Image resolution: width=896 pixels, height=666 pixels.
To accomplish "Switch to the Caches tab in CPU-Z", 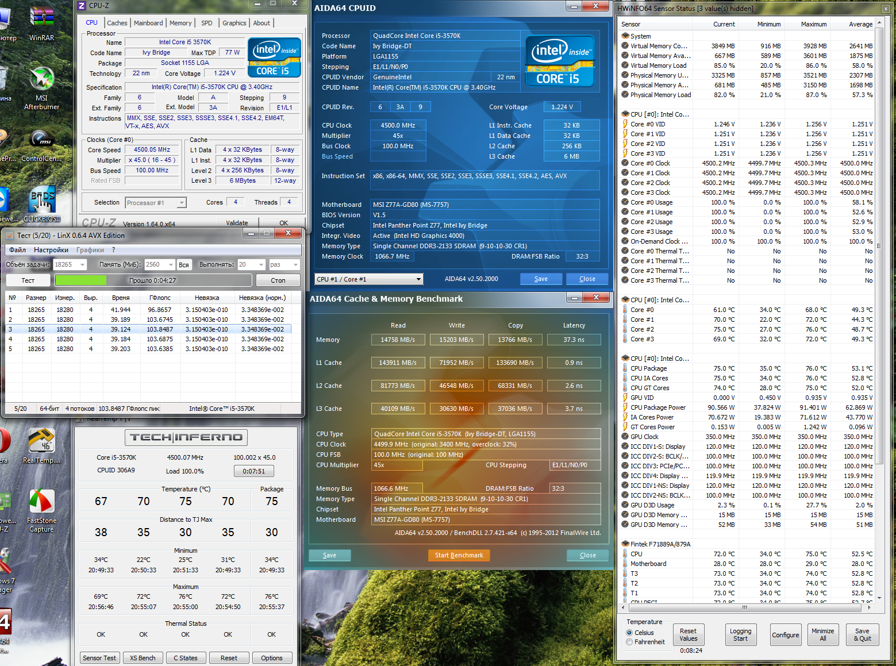I will 117,23.
